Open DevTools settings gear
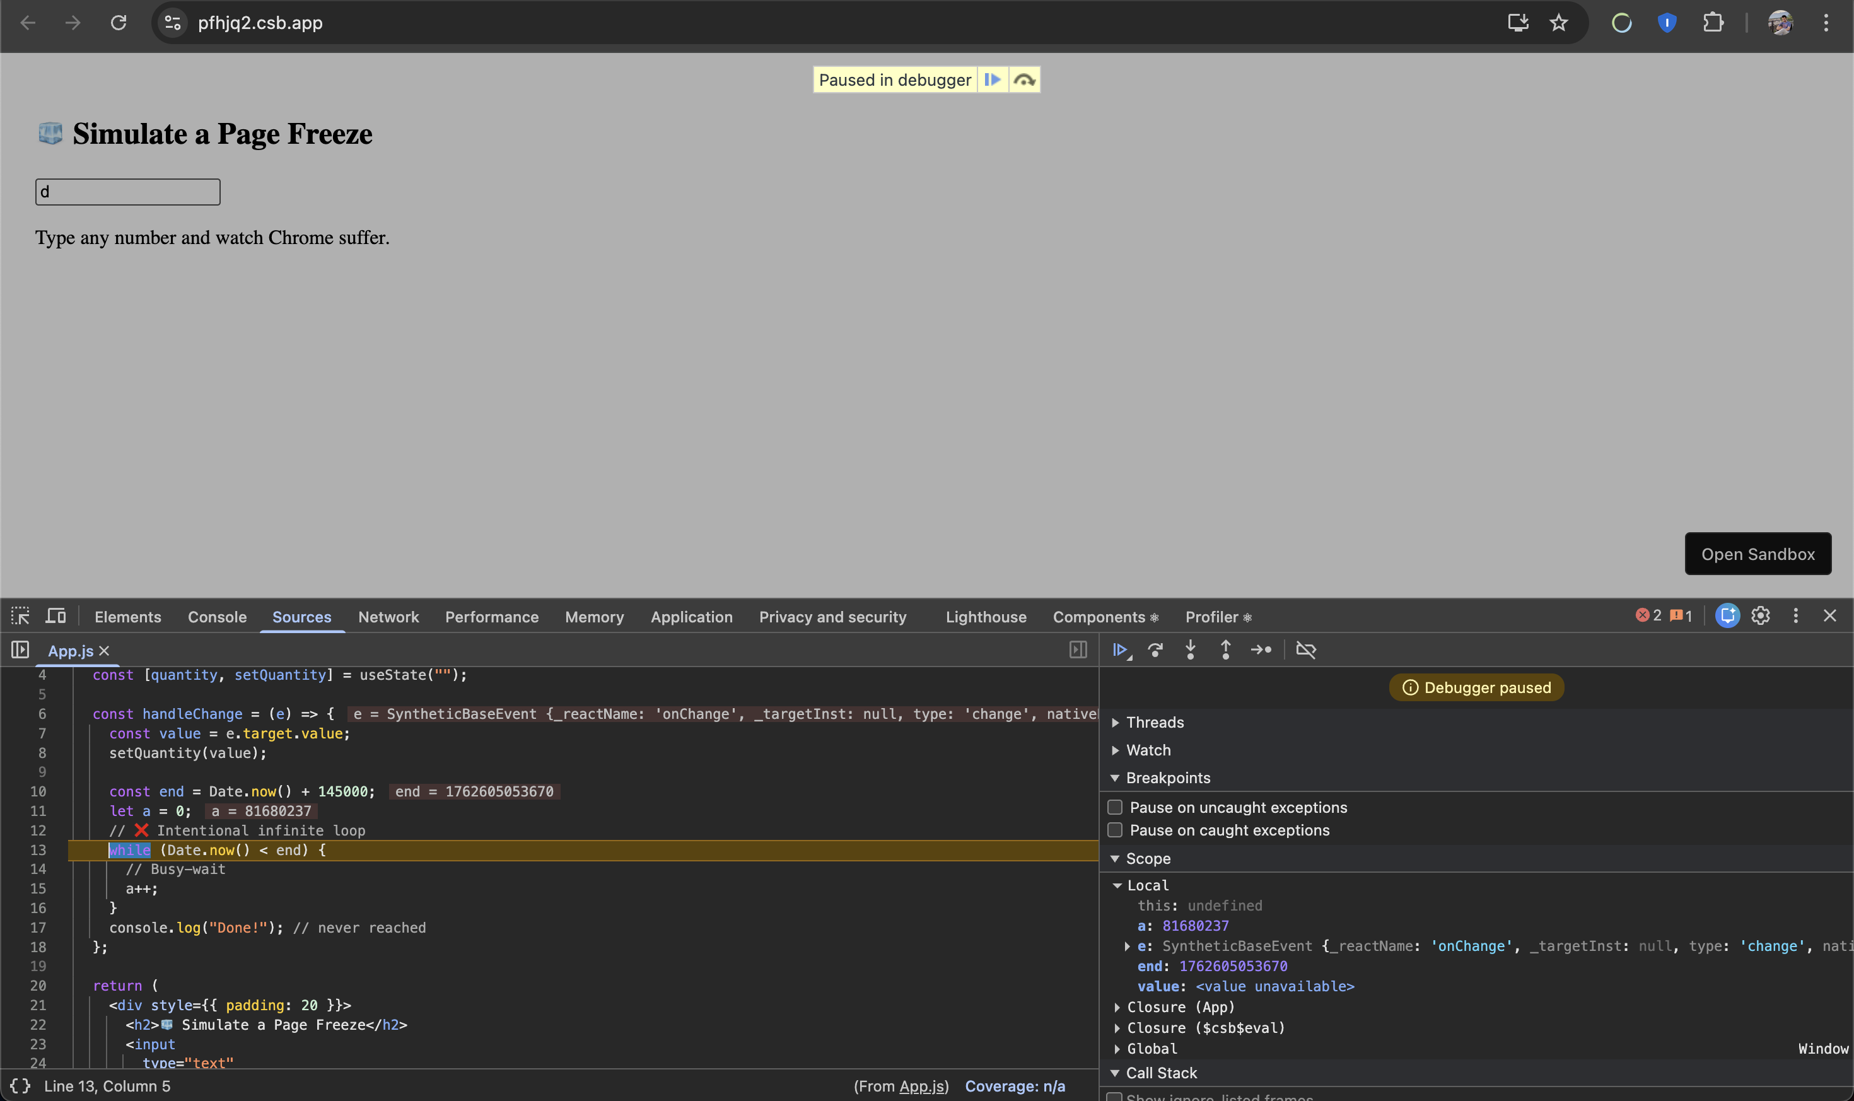Screen dimensions: 1854x1101 point(1761,616)
